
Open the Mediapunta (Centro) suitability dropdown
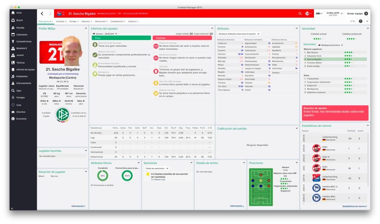click(x=331, y=45)
